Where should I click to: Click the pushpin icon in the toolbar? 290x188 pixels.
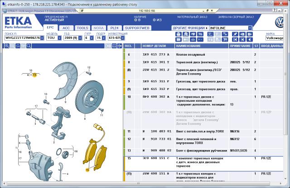click(x=235, y=34)
